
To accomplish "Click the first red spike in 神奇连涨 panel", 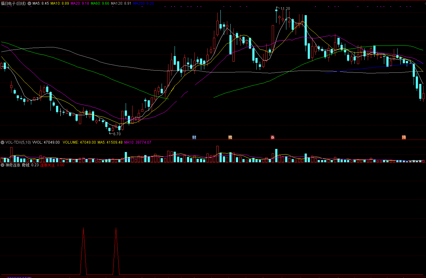I will click(83, 251).
